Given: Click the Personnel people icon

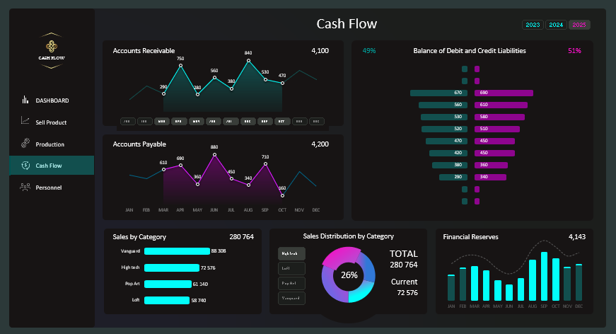Looking at the screenshot, I should point(25,188).
